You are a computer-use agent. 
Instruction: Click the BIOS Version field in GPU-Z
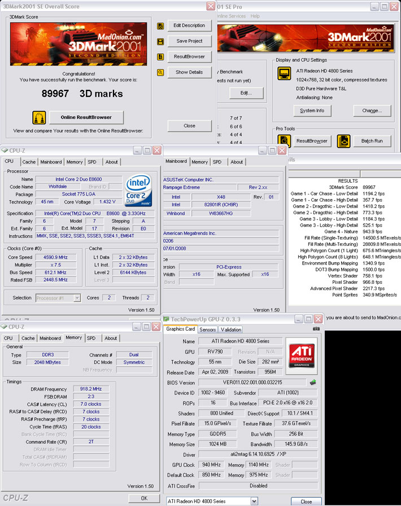tap(252, 382)
